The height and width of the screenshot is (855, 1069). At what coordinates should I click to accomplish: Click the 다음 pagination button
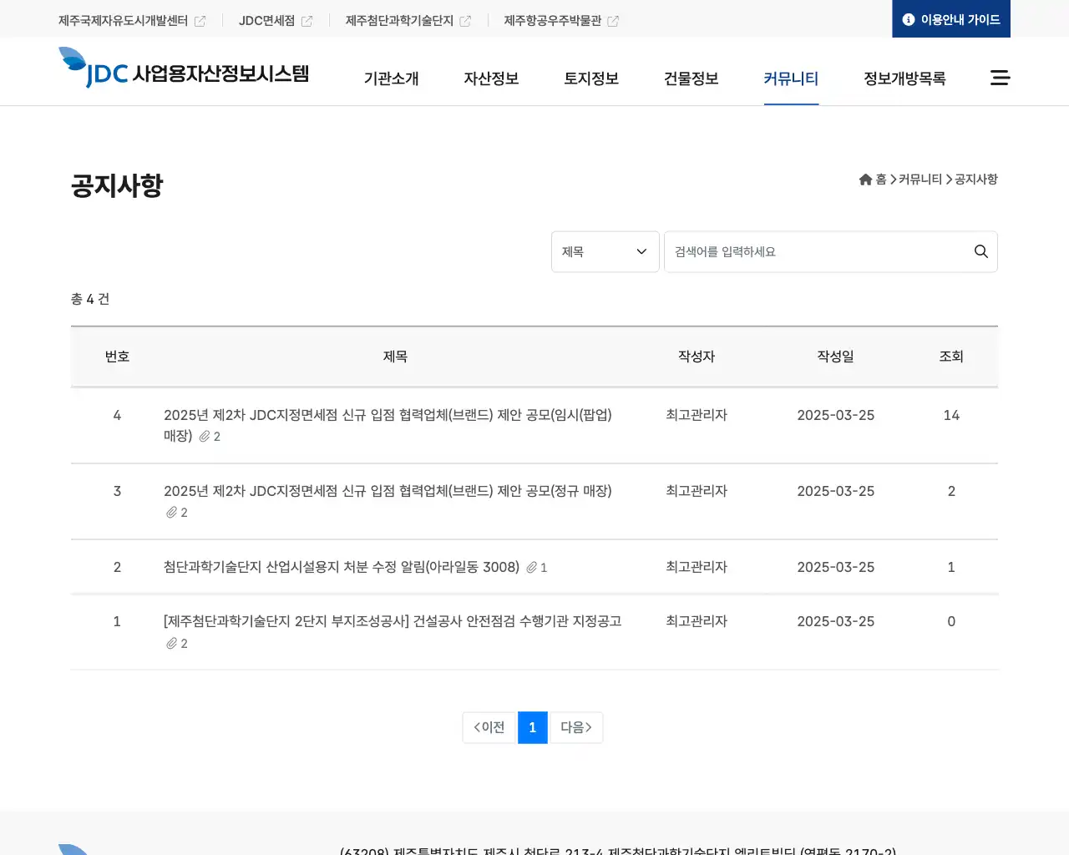click(x=576, y=727)
